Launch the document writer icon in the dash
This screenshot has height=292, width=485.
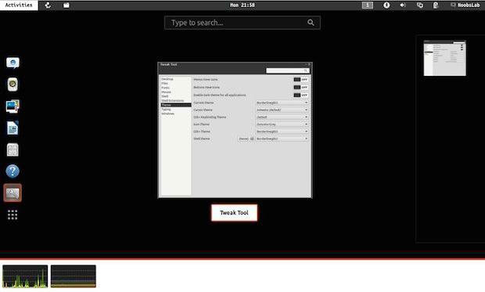point(13,128)
